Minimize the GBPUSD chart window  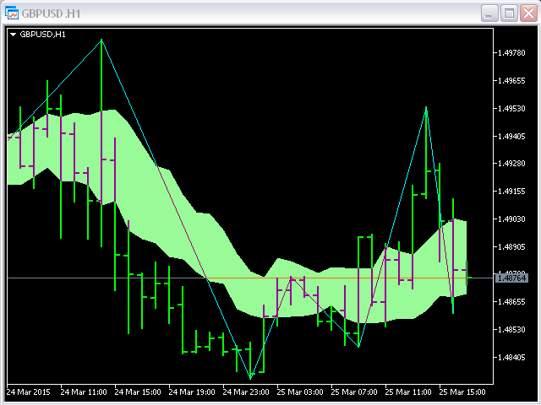(x=489, y=13)
